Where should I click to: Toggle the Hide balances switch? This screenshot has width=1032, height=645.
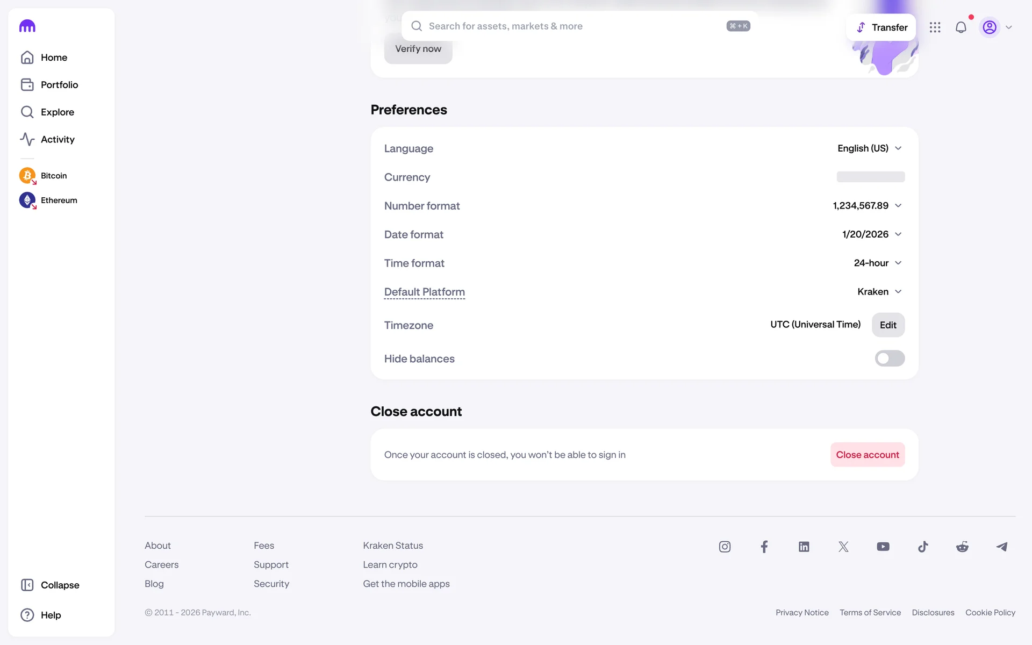click(x=889, y=359)
